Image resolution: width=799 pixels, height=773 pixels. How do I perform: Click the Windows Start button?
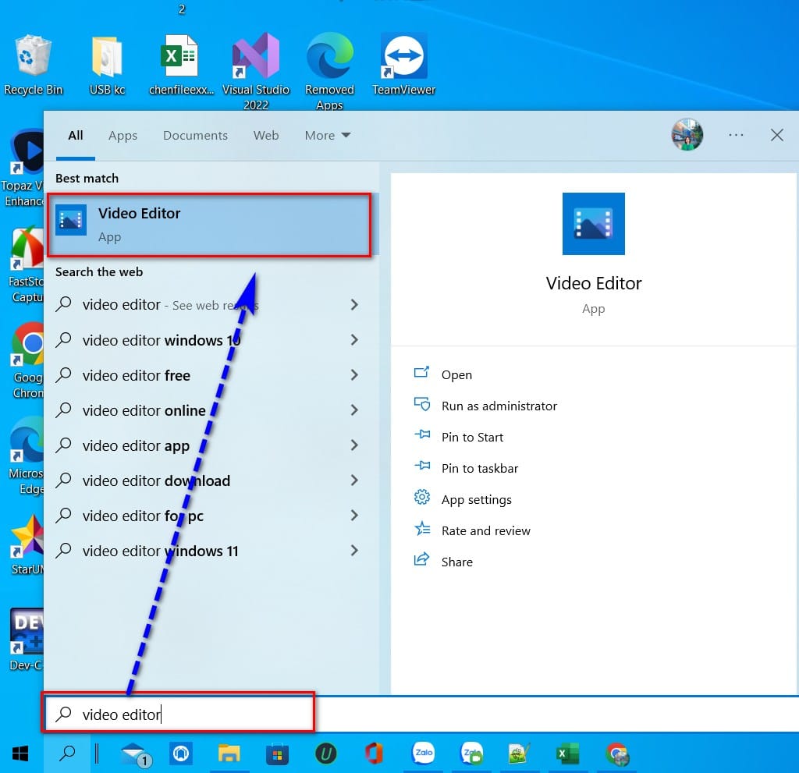coord(21,753)
